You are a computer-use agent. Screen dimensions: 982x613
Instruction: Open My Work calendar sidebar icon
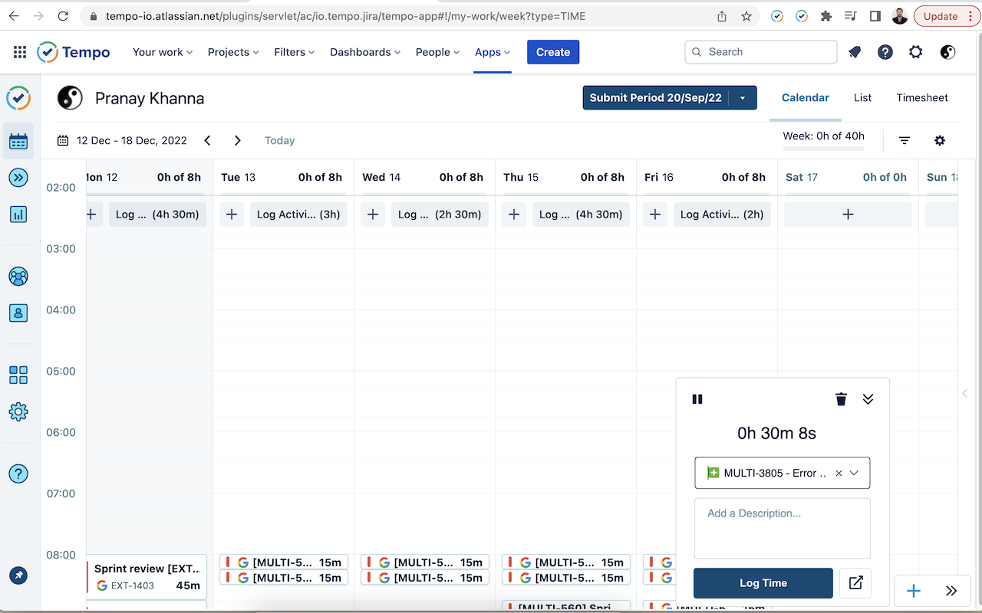pyautogui.click(x=18, y=141)
